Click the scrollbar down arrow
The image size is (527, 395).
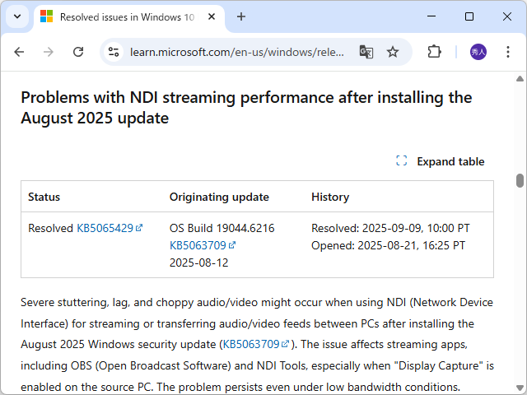tap(520, 387)
